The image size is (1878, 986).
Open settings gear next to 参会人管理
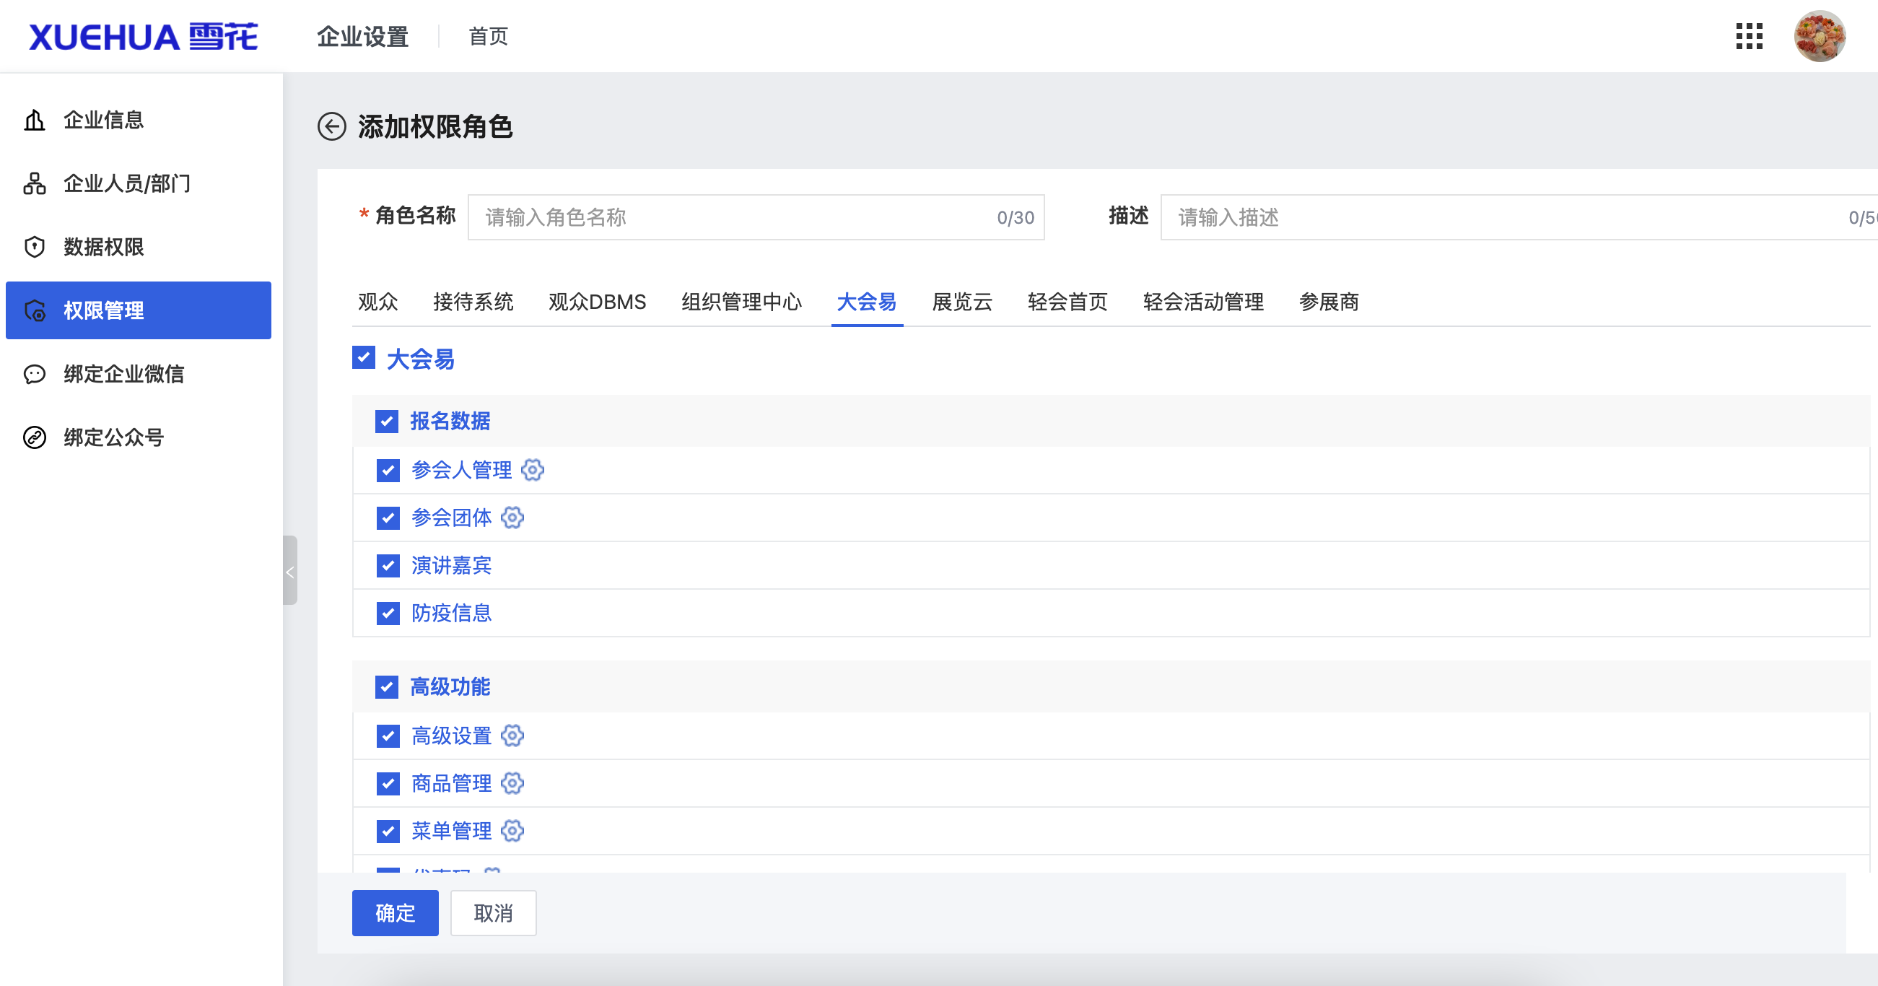click(533, 471)
